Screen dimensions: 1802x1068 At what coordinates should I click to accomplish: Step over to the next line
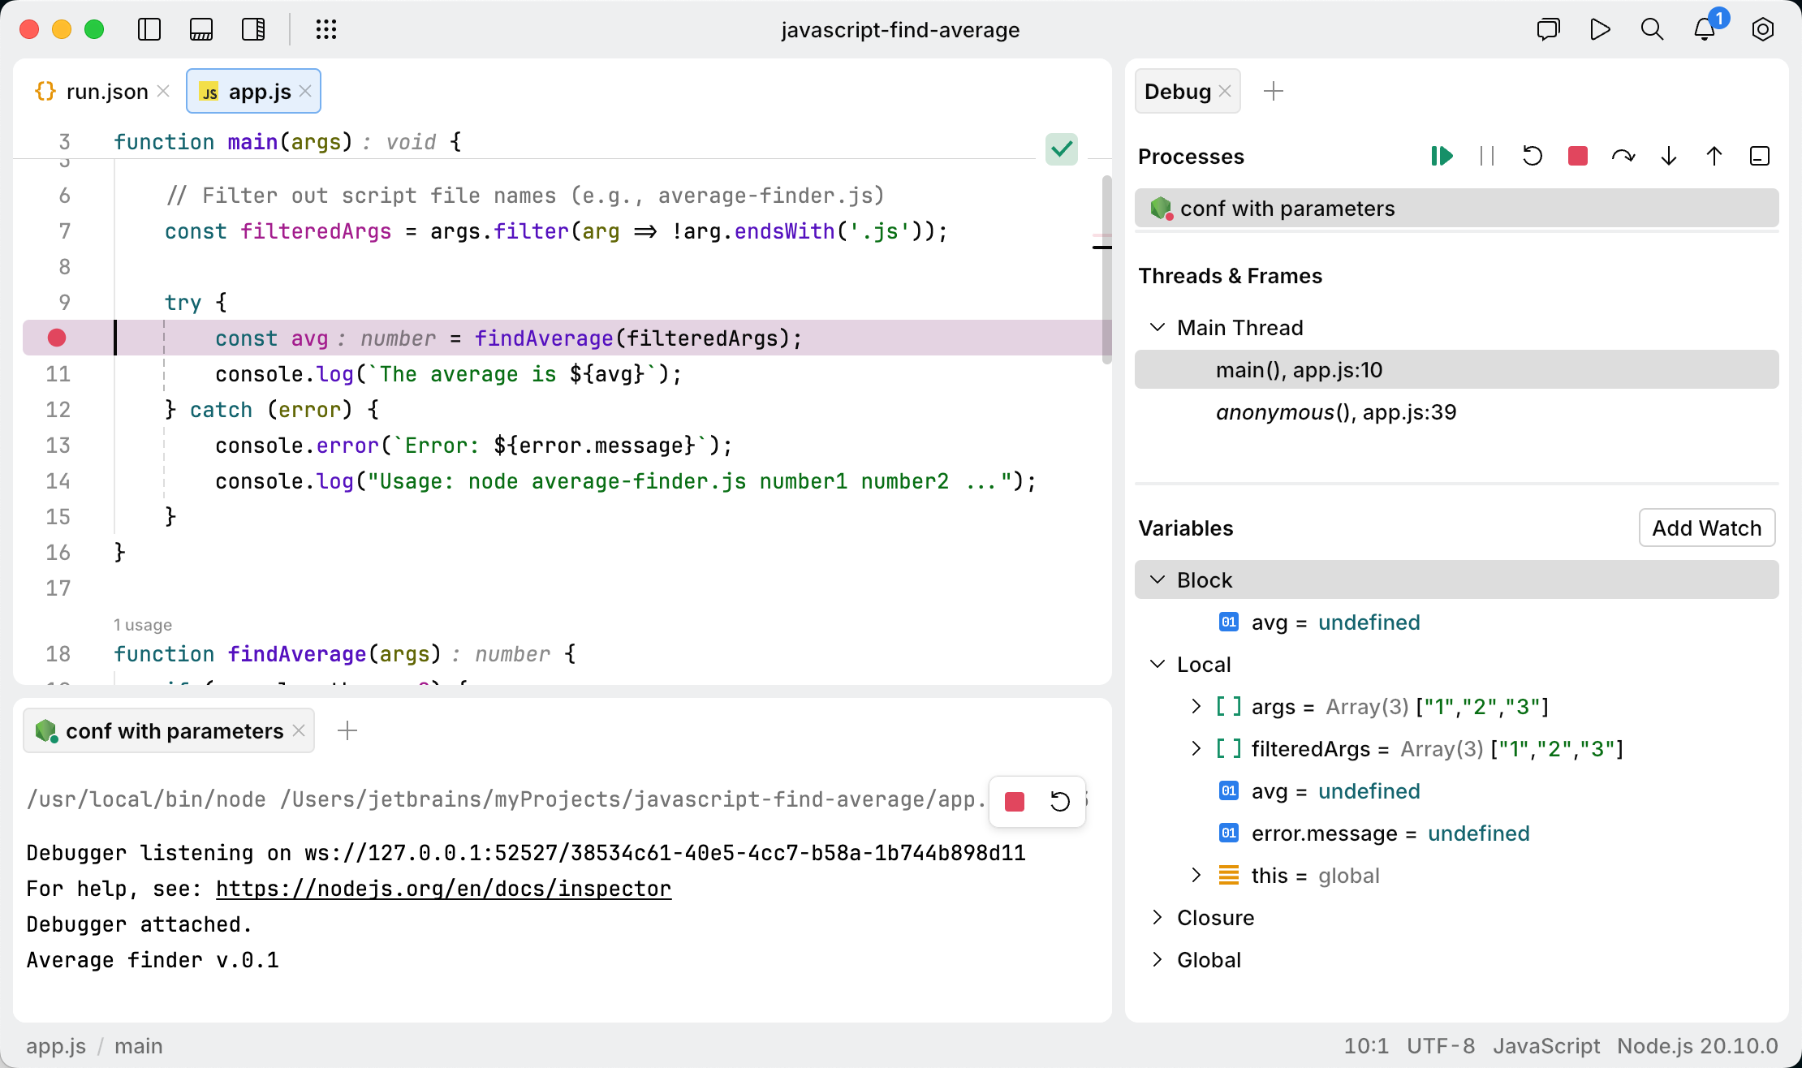pos(1623,156)
